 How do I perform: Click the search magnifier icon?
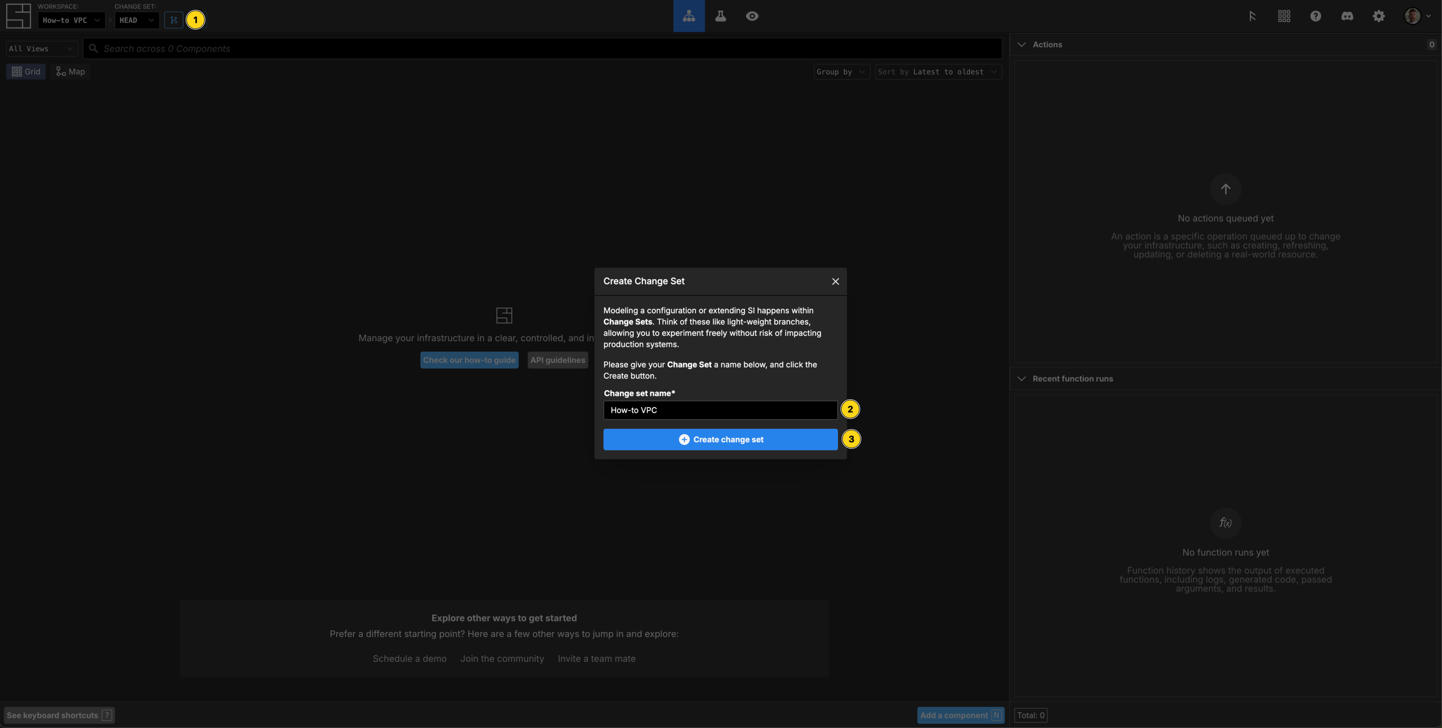click(93, 49)
